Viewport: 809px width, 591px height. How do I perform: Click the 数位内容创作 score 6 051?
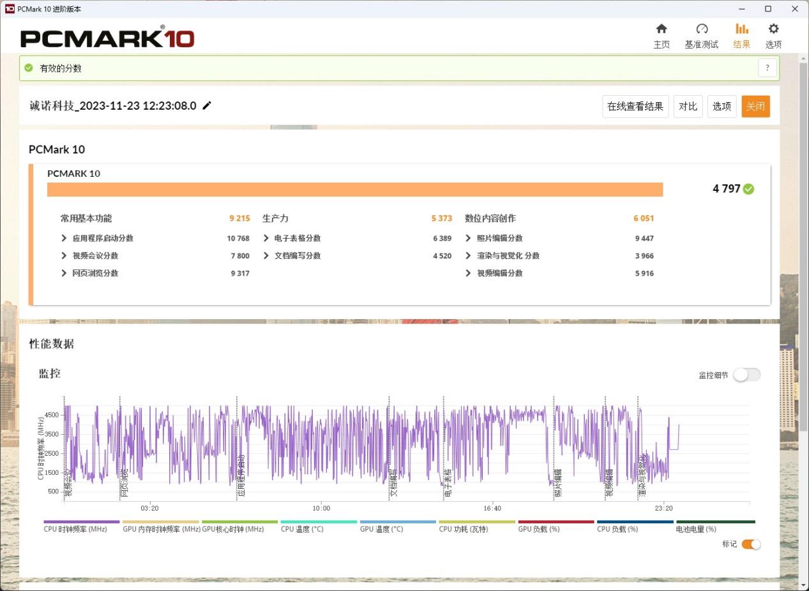644,218
